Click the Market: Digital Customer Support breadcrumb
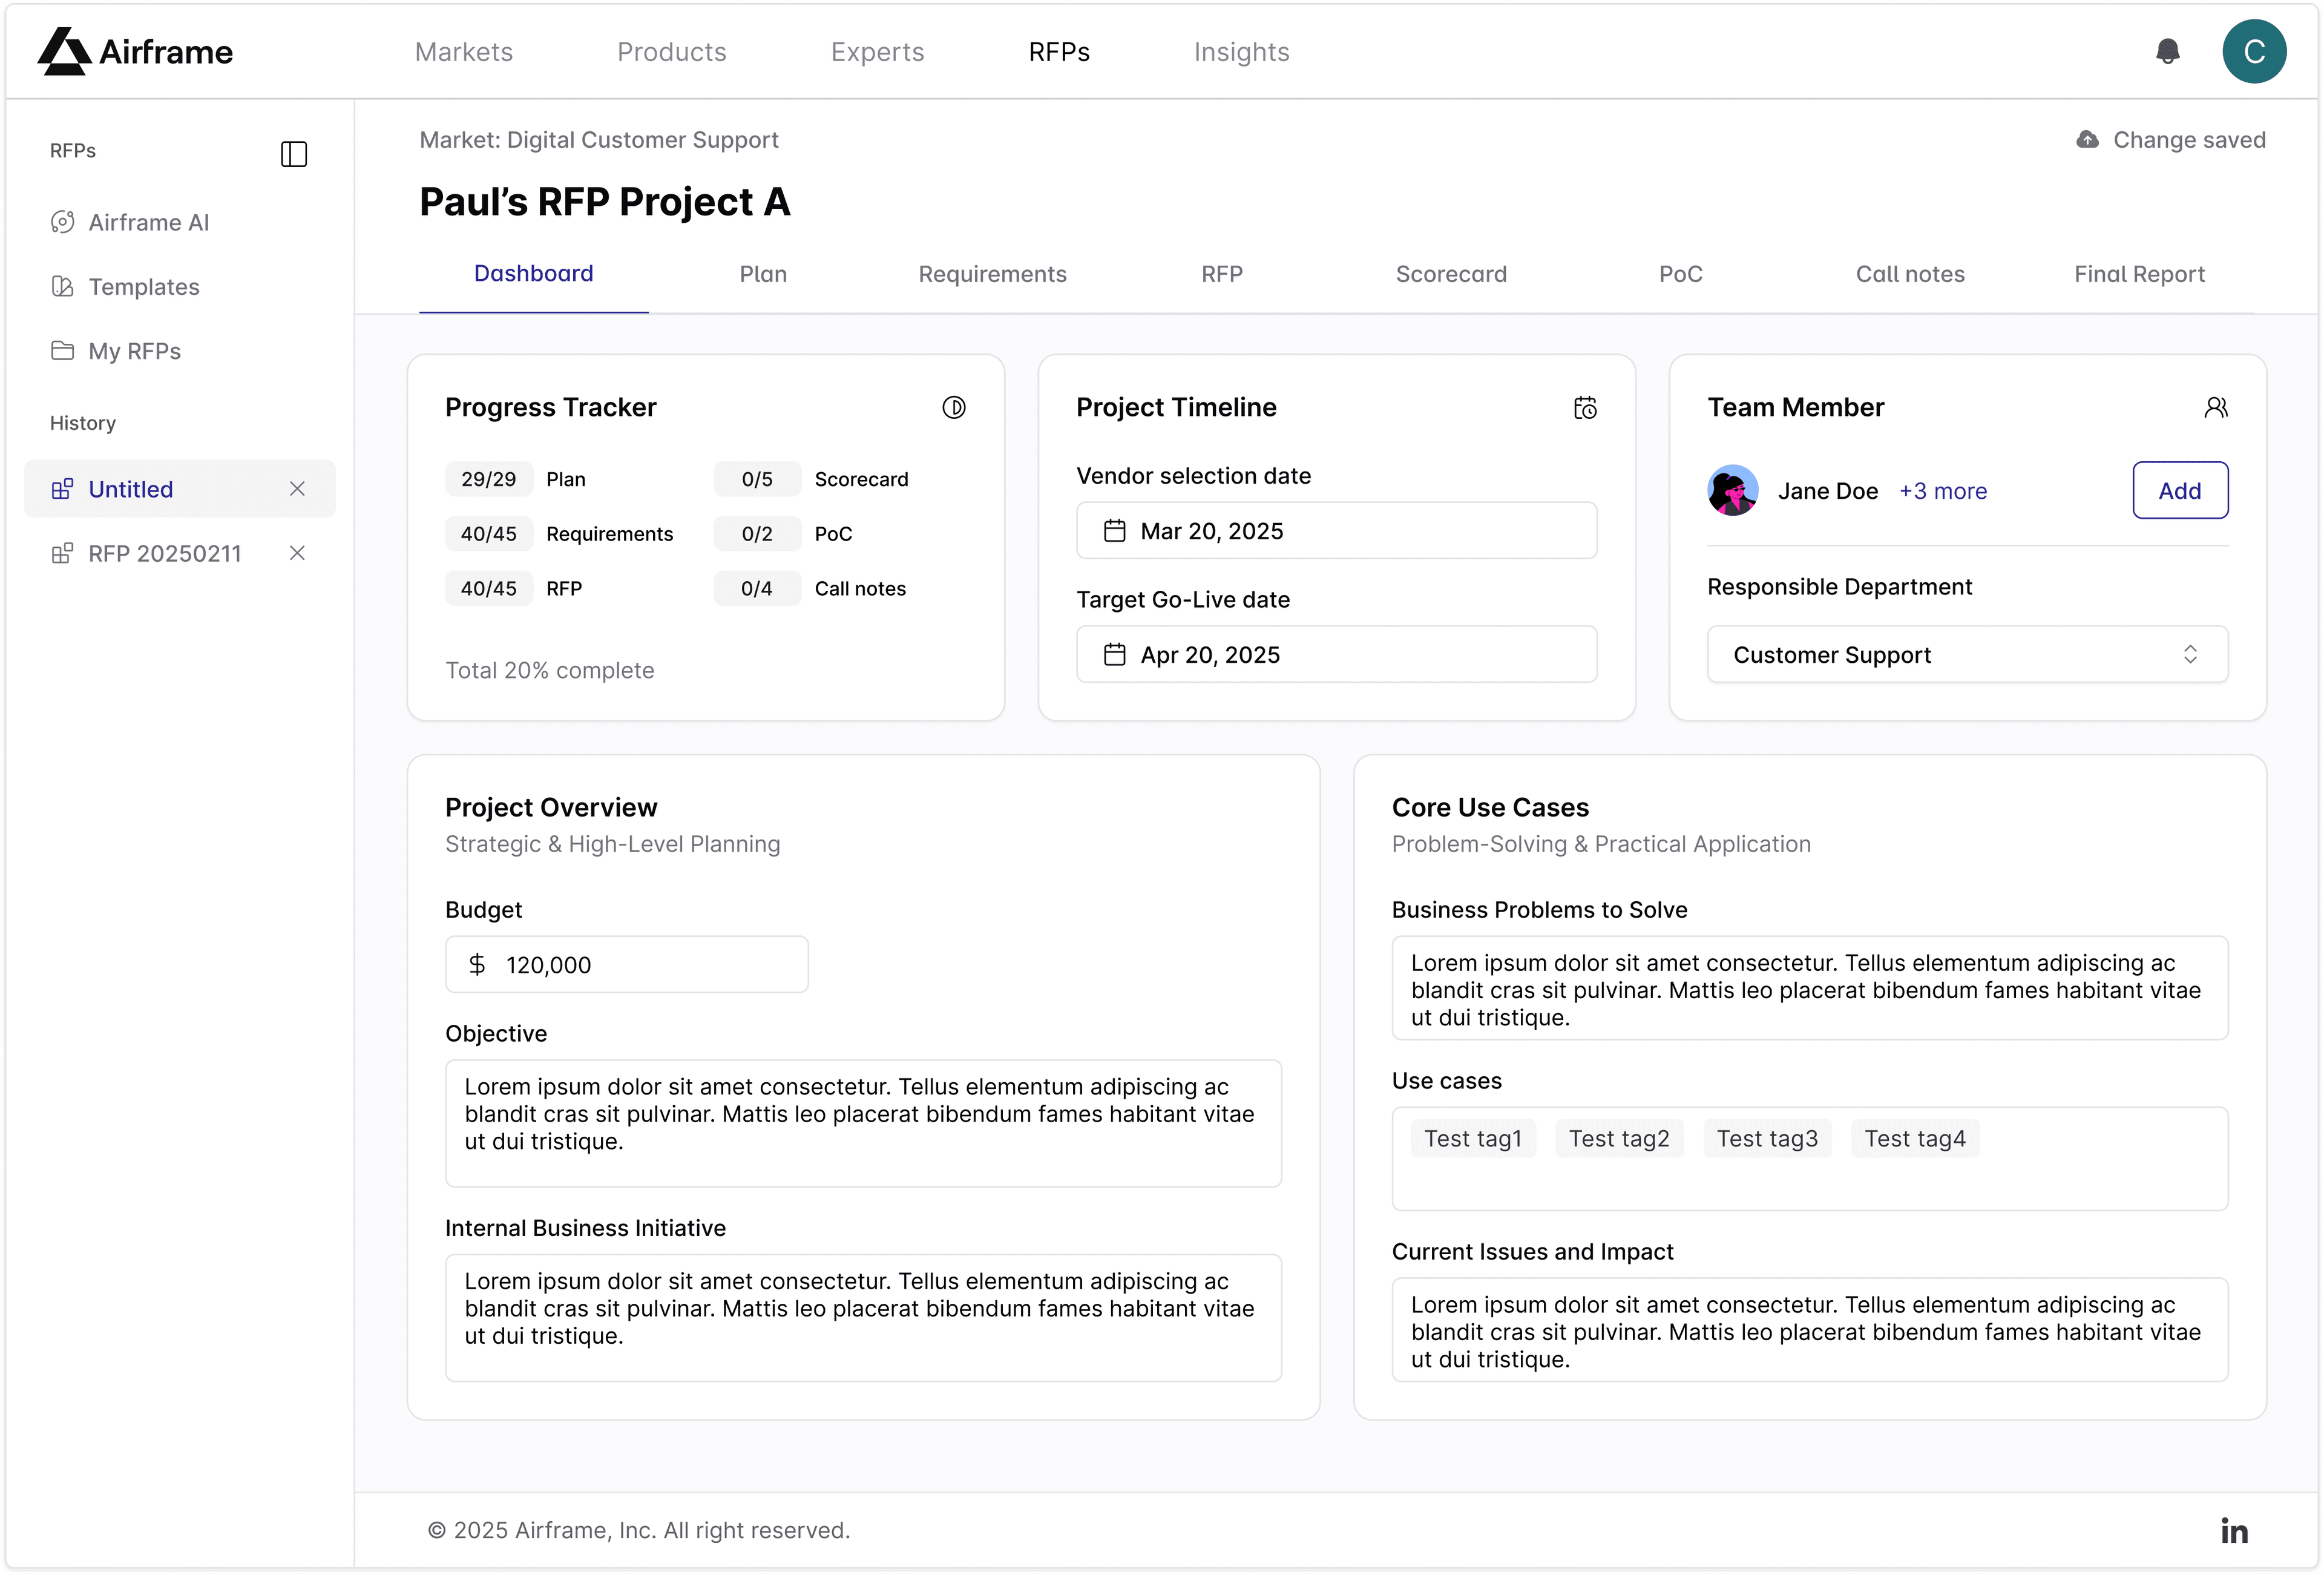Image resolution: width=2324 pixels, height=1575 pixels. point(599,140)
